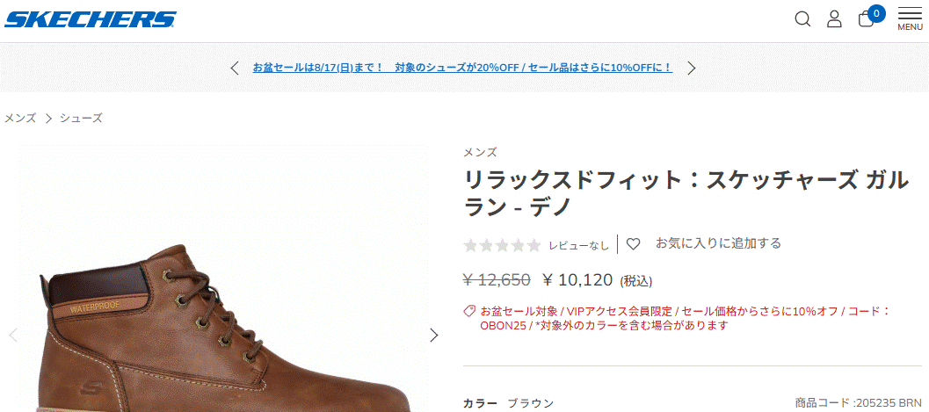Click the heart favorite icon
Image resolution: width=929 pixels, height=412 pixels.
[634, 244]
